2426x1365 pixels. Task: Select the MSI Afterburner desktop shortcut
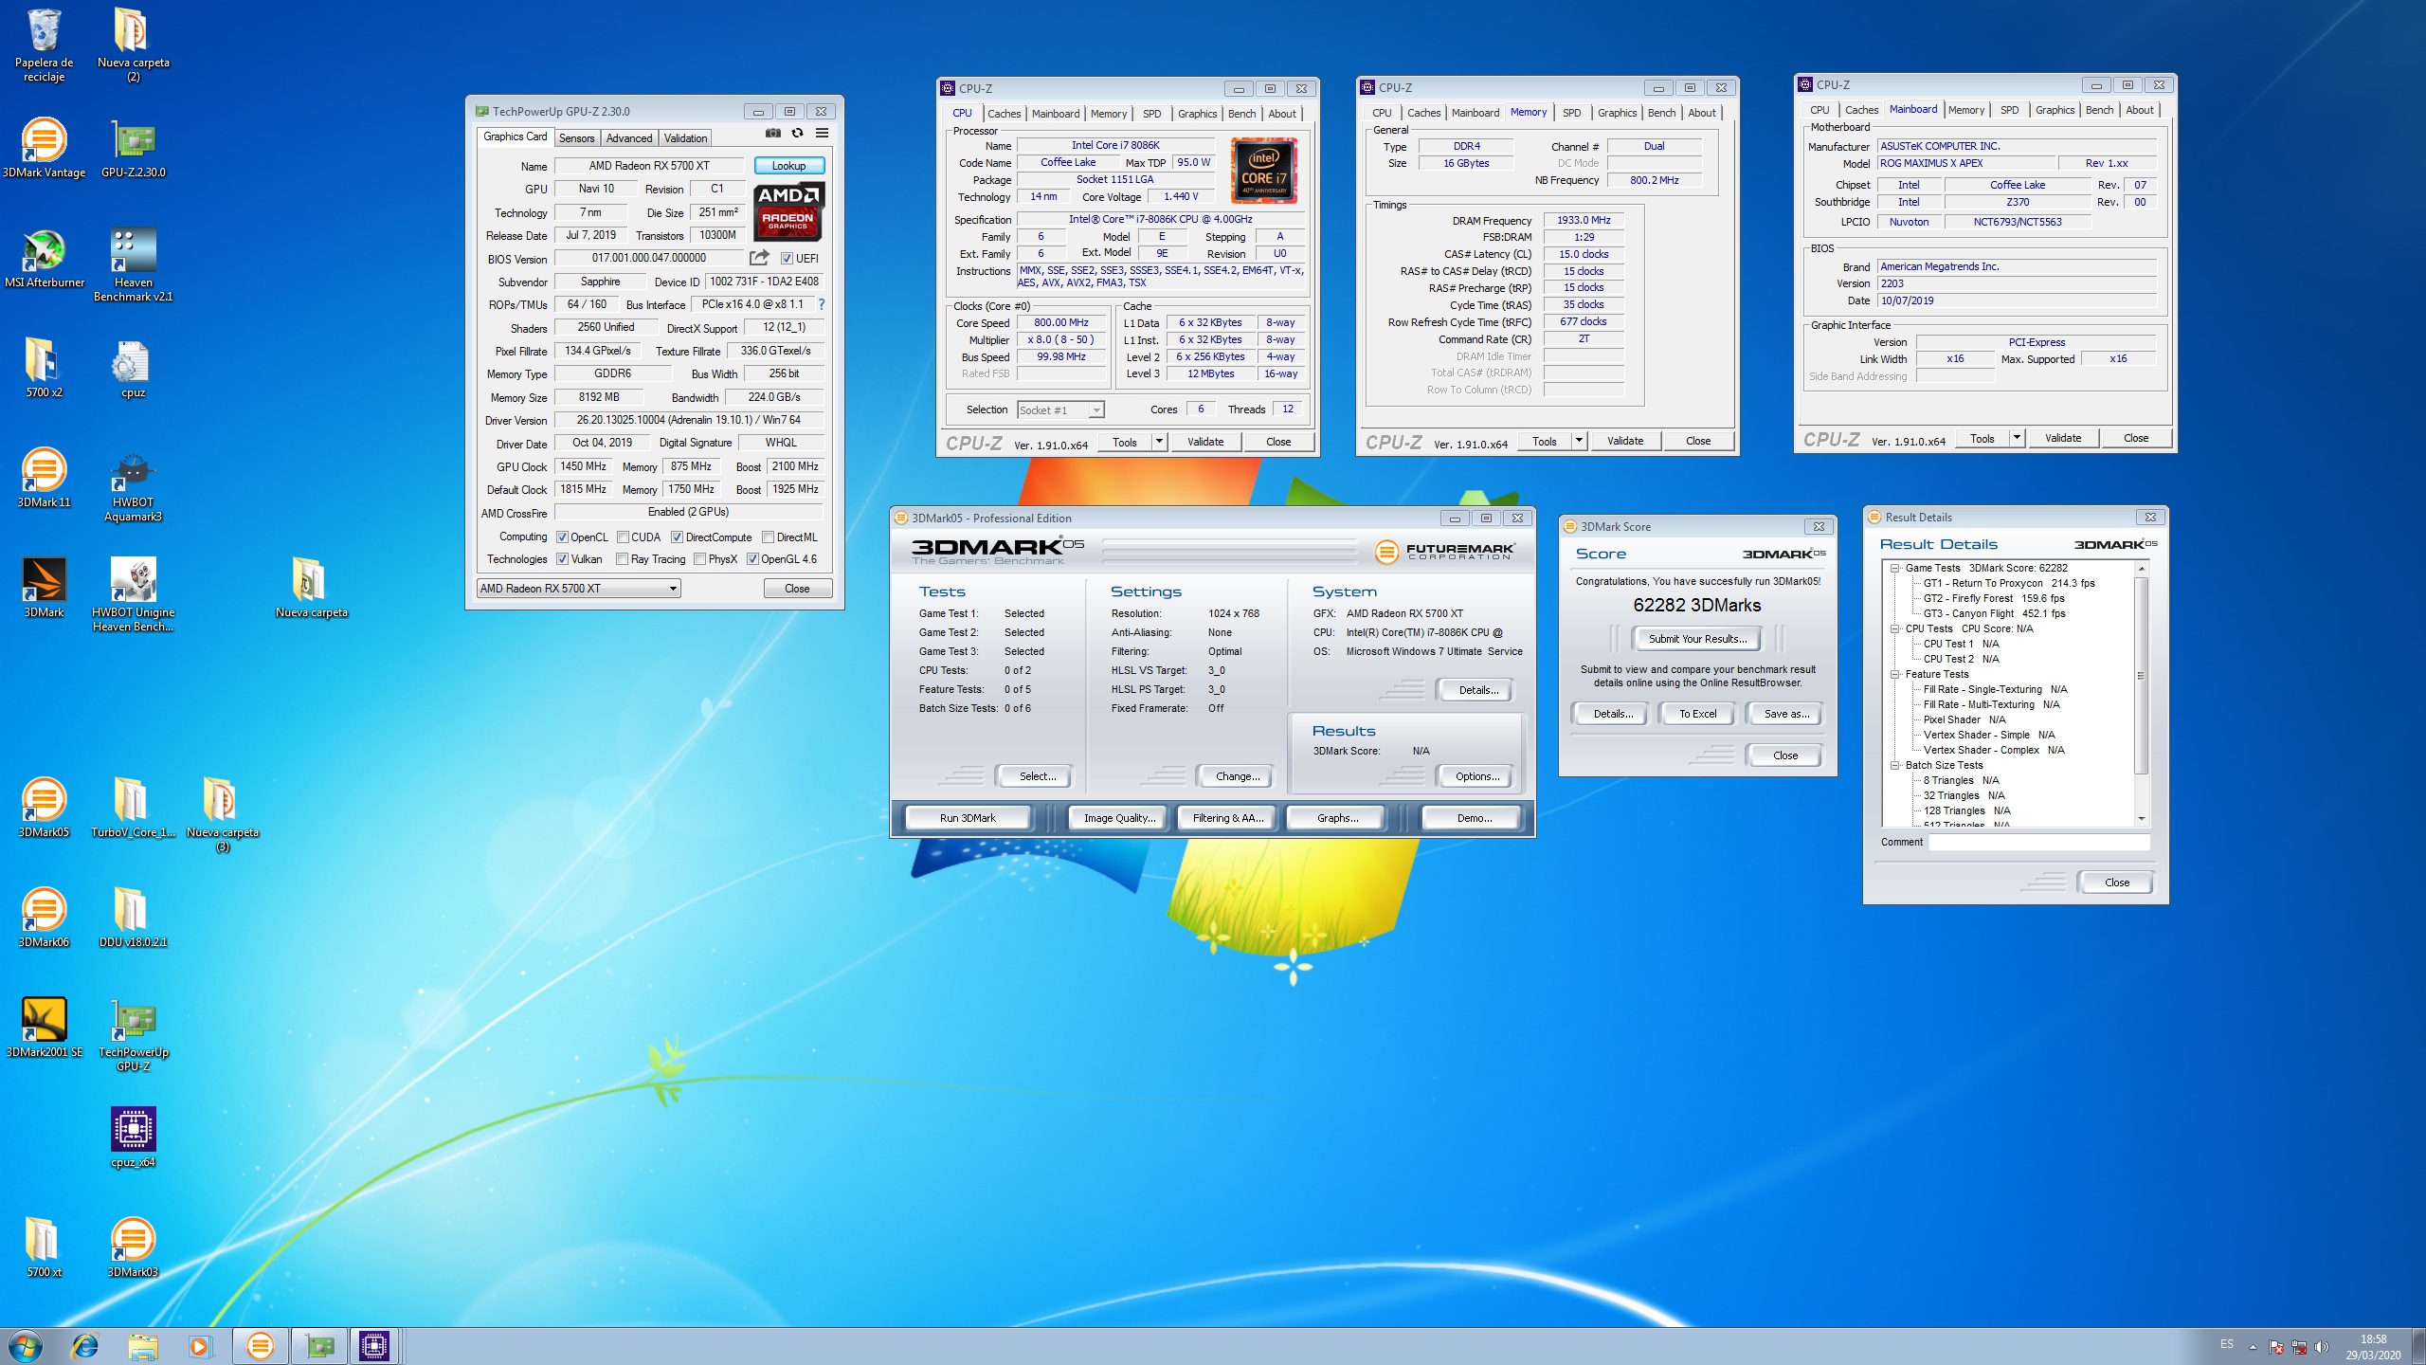[44, 258]
